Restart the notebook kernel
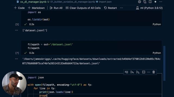The height and width of the screenshot is (97, 174). coord(110,8)
